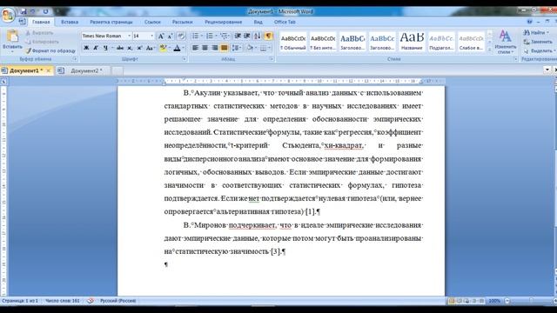The image size is (557, 313).
Task: Expand the Styles gallery more arrow
Action: 490,50
